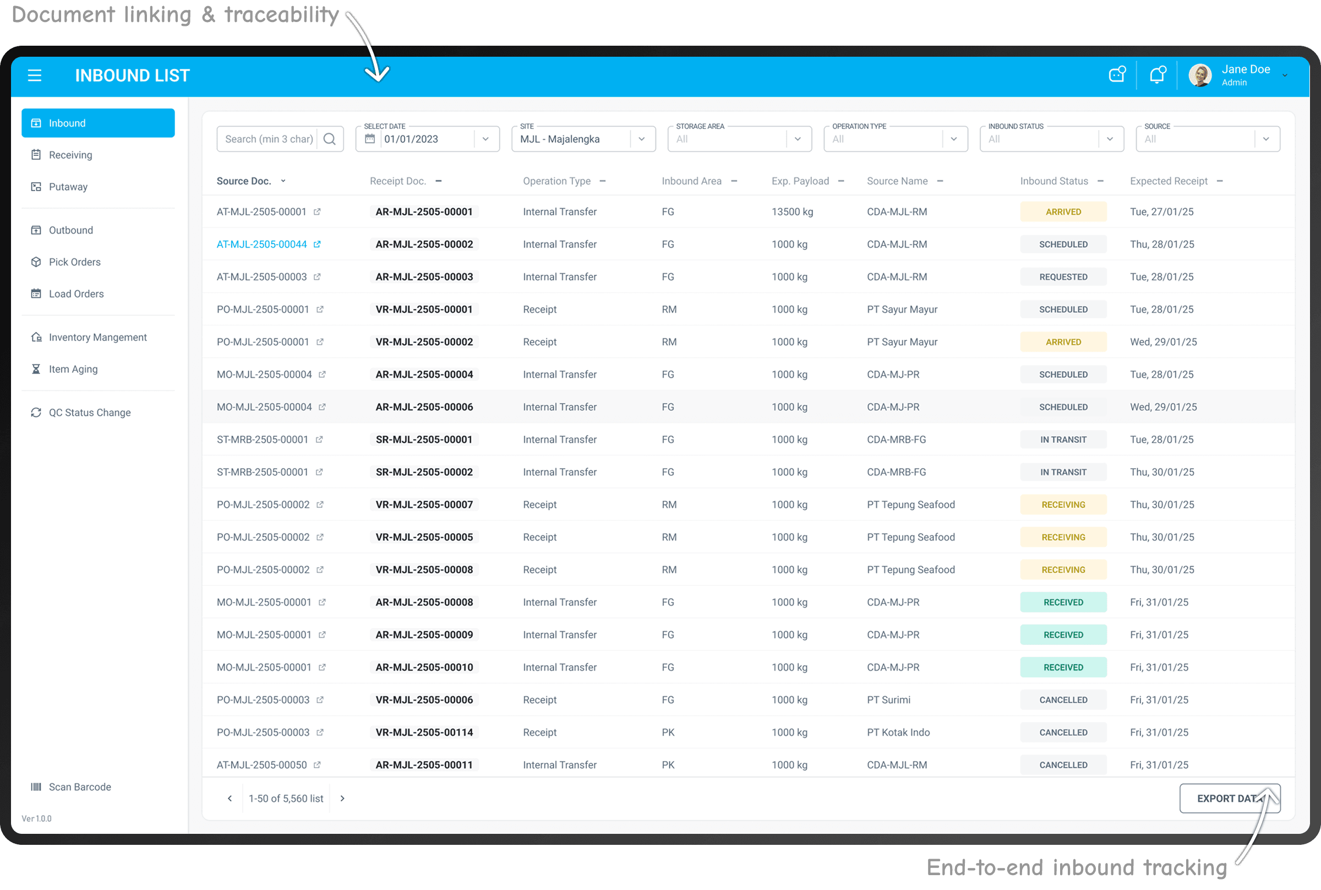Go to next page arrow in pagination
The image size is (1321, 890).
342,799
